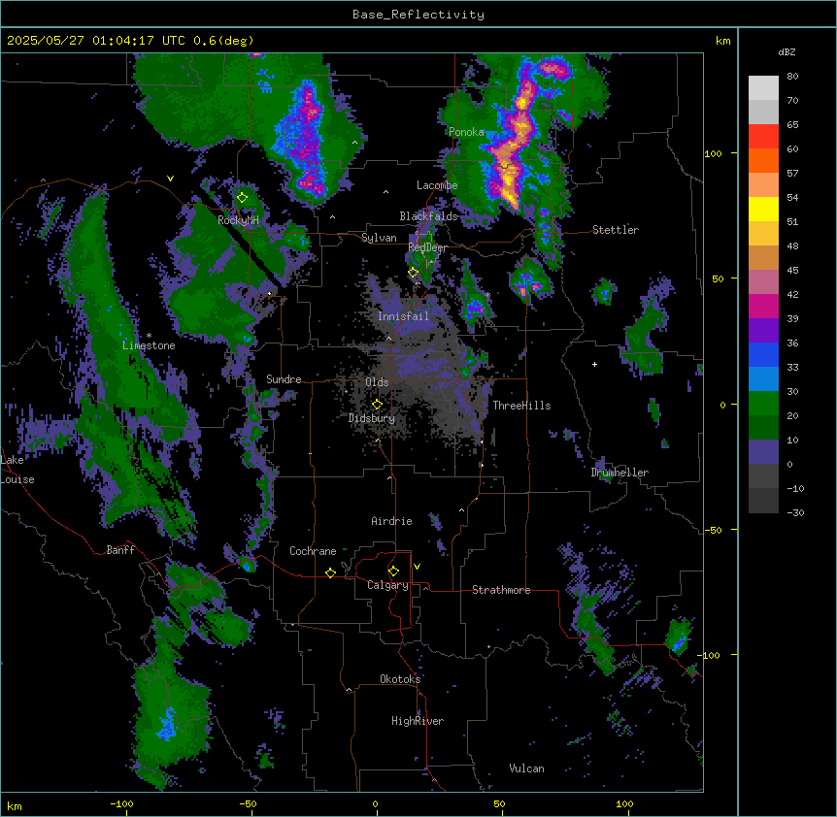The height and width of the screenshot is (817, 837).
Task: Click the asterisk marker above Limestone label
Action: 149,336
